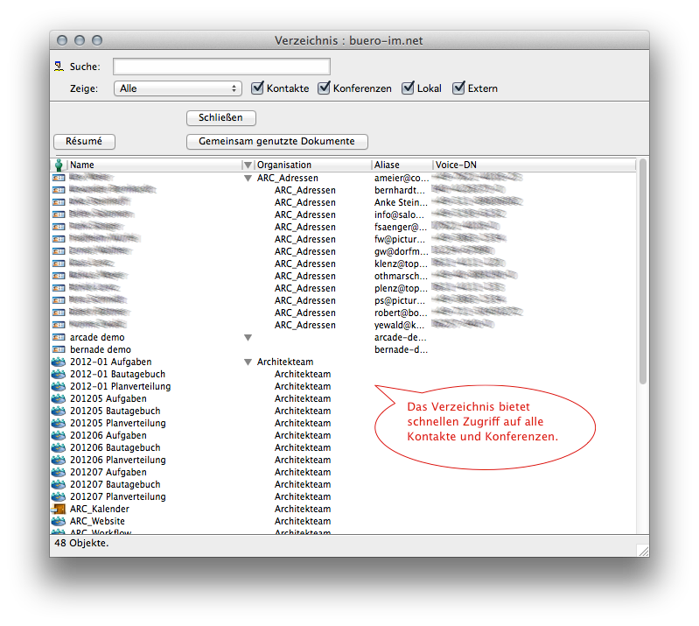Select the contact card icon for arcade demo

coord(59,337)
